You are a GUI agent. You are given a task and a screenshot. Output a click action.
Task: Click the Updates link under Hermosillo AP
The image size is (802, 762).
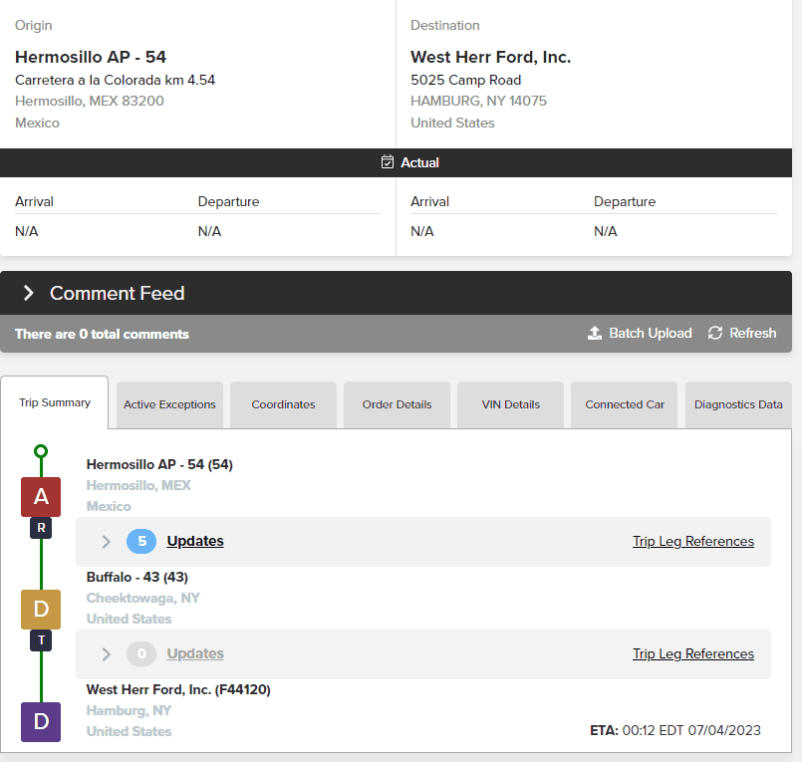pos(195,541)
